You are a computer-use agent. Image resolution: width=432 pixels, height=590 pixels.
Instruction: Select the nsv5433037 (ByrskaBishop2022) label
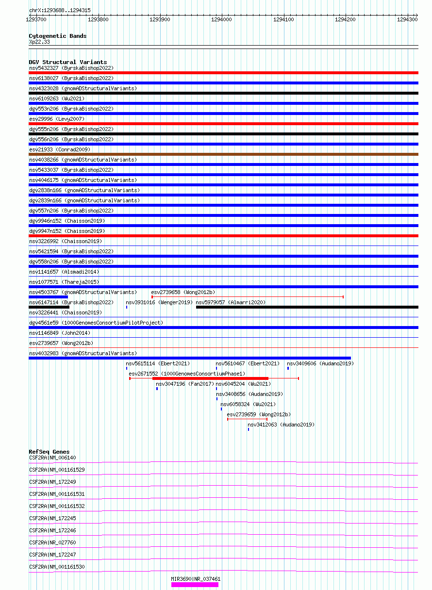[x=71, y=170]
